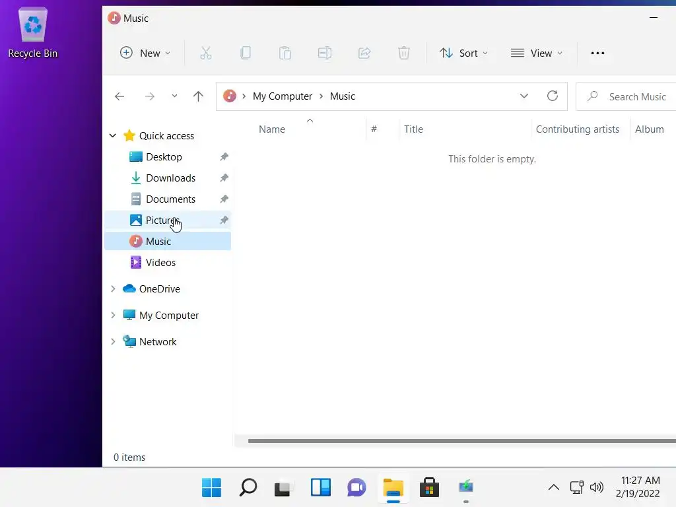Expand the OneDrive tree node

[113, 289]
